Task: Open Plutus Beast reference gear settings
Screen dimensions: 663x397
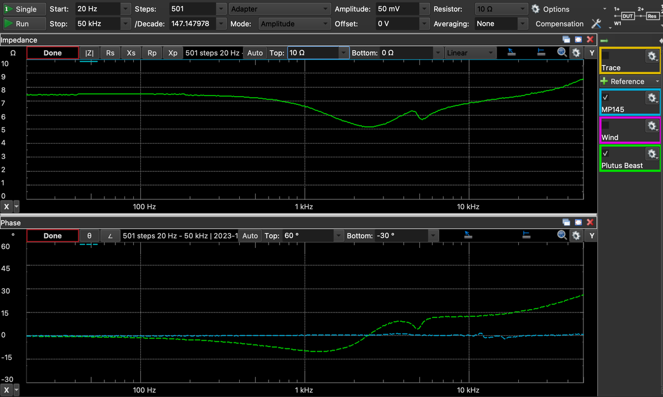Action: coord(652,154)
